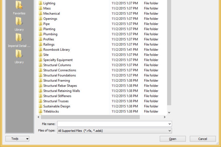The image size is (221, 147).
Task: Open the Files of type dropdown
Action: coord(114,131)
